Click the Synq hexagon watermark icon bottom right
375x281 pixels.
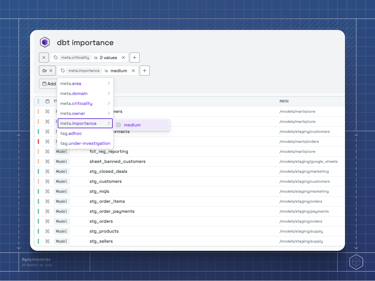pos(356,262)
